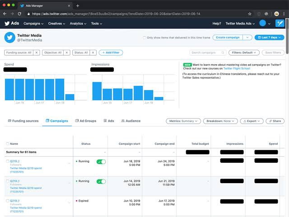Open the first Q219 campaign link

click(15, 161)
